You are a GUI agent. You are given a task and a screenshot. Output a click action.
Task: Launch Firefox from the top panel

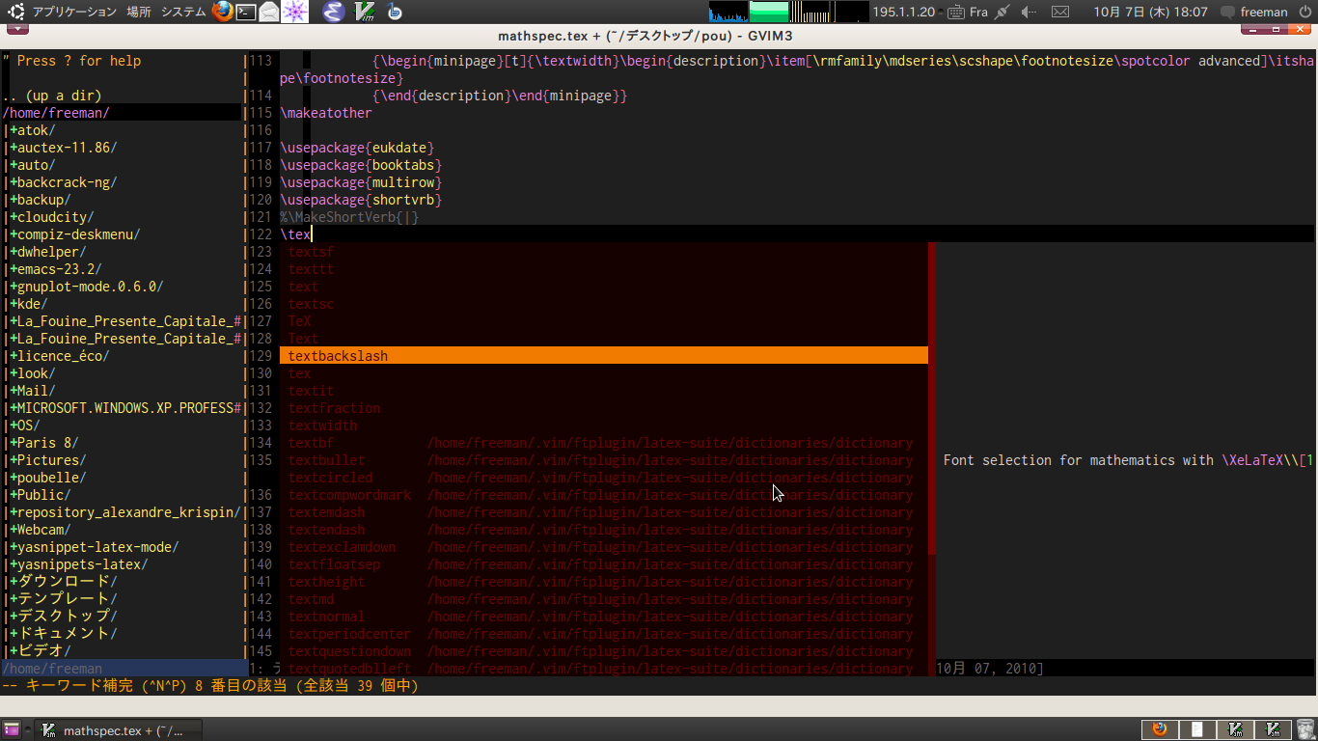pos(223,12)
